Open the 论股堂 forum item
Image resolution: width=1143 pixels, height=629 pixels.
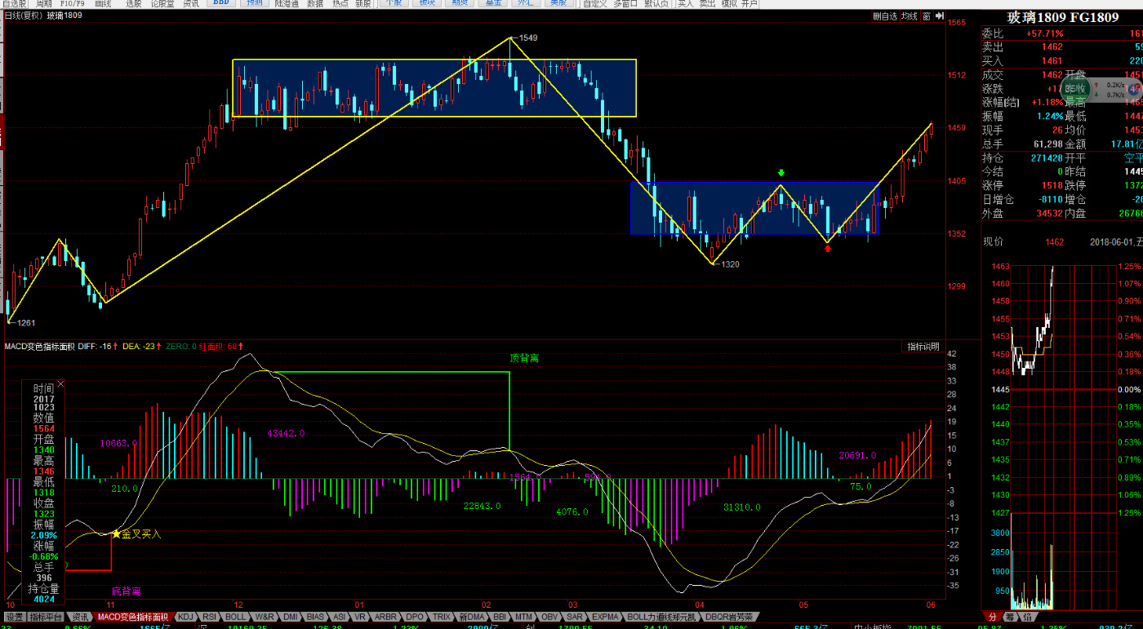pyautogui.click(x=162, y=4)
